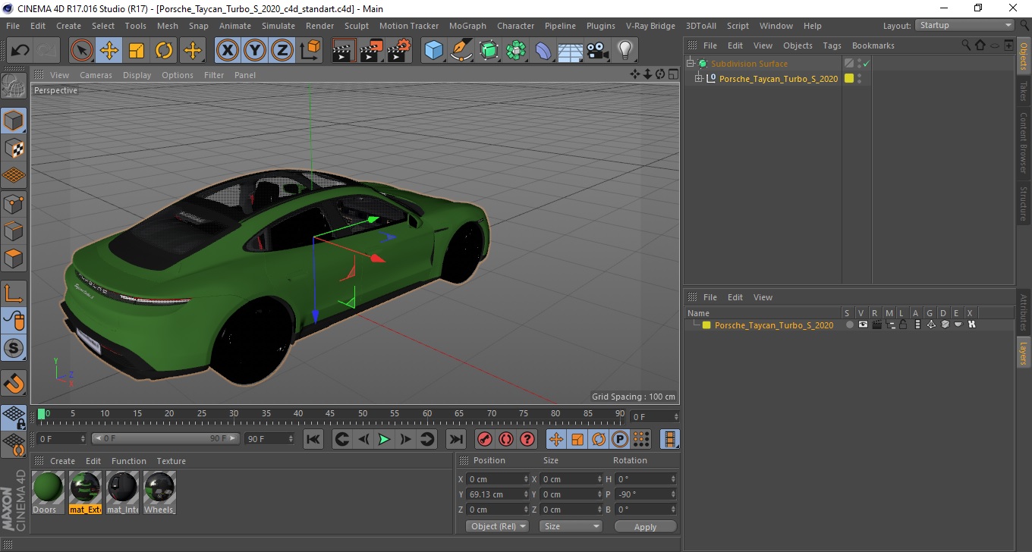Click the Render View icon
The image size is (1032, 552).
[345, 51]
